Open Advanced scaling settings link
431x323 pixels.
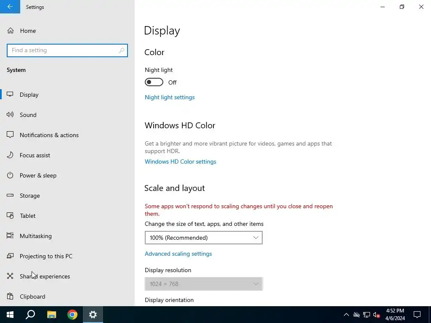pos(178,254)
